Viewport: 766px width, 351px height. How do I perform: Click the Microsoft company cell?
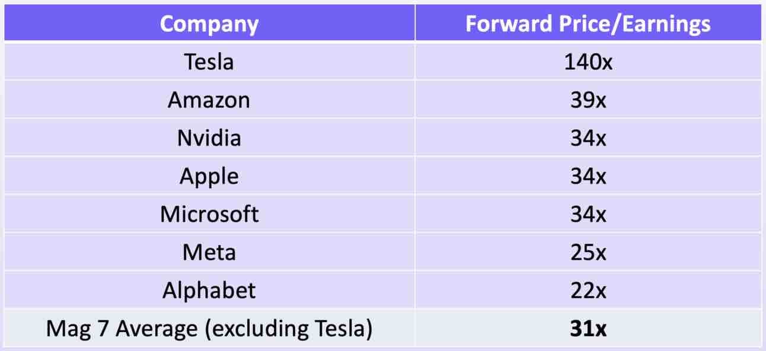[x=209, y=214]
